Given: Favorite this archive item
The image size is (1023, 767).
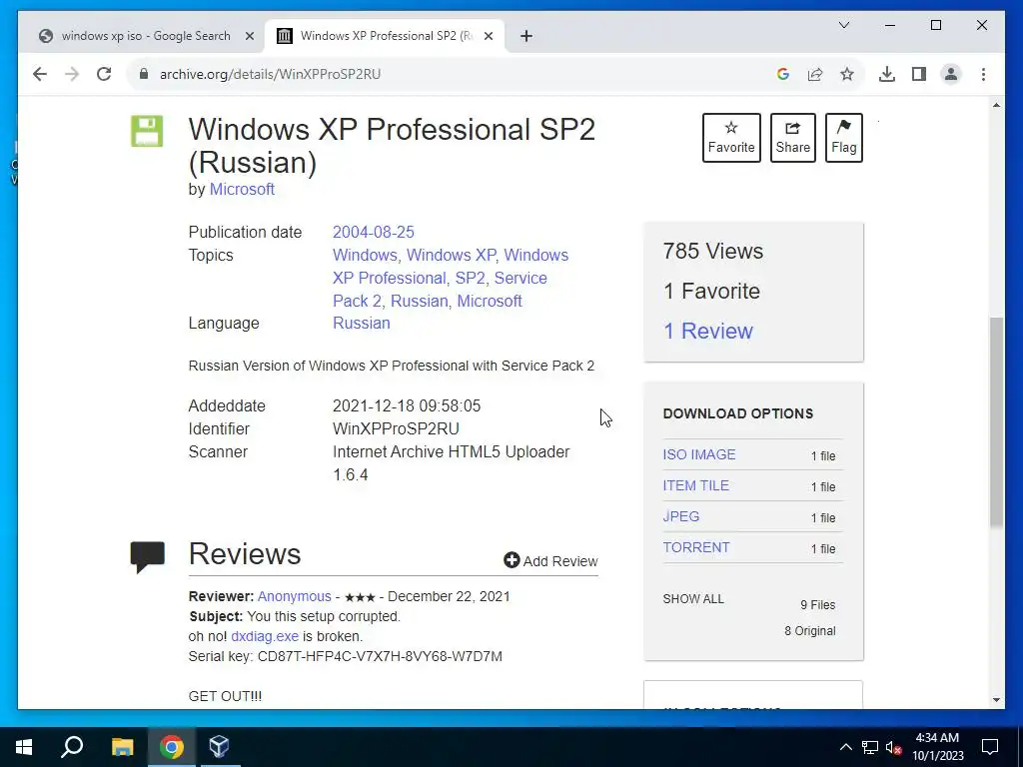Looking at the screenshot, I should [731, 138].
